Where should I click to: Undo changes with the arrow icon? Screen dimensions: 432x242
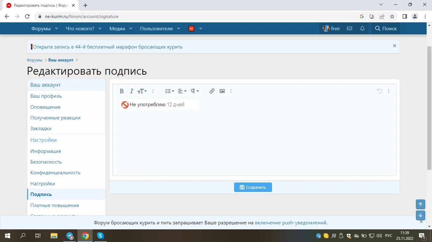click(379, 91)
